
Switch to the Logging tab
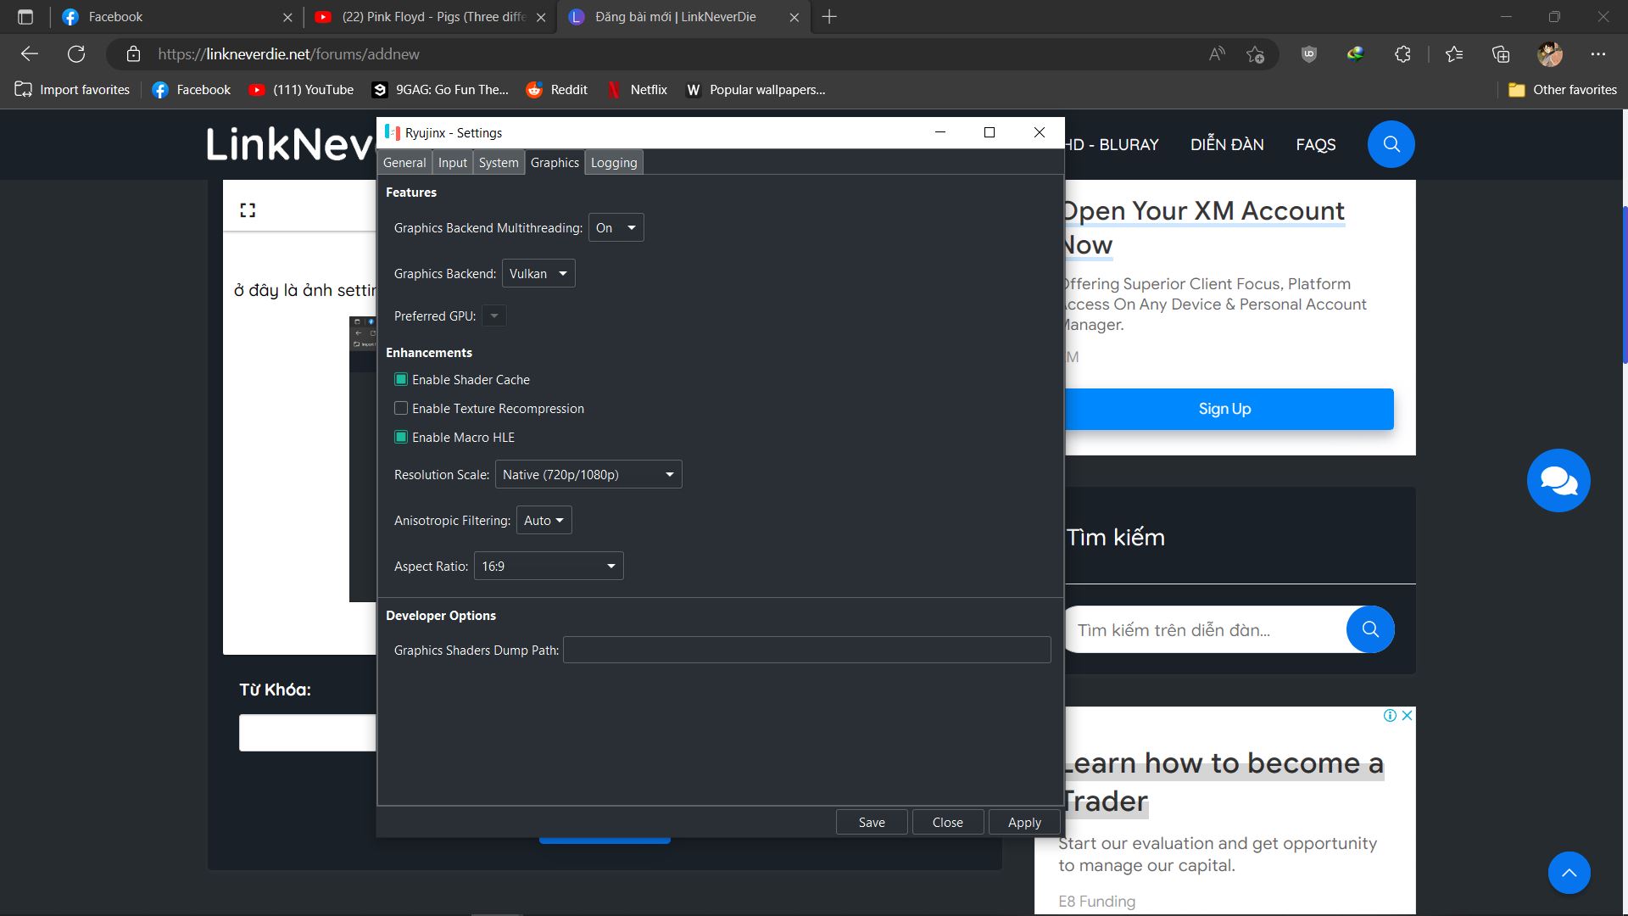[614, 162]
